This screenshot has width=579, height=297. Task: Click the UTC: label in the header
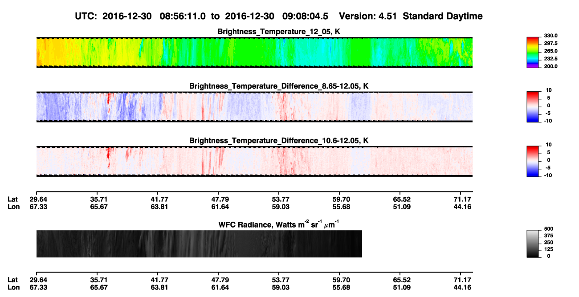point(86,16)
